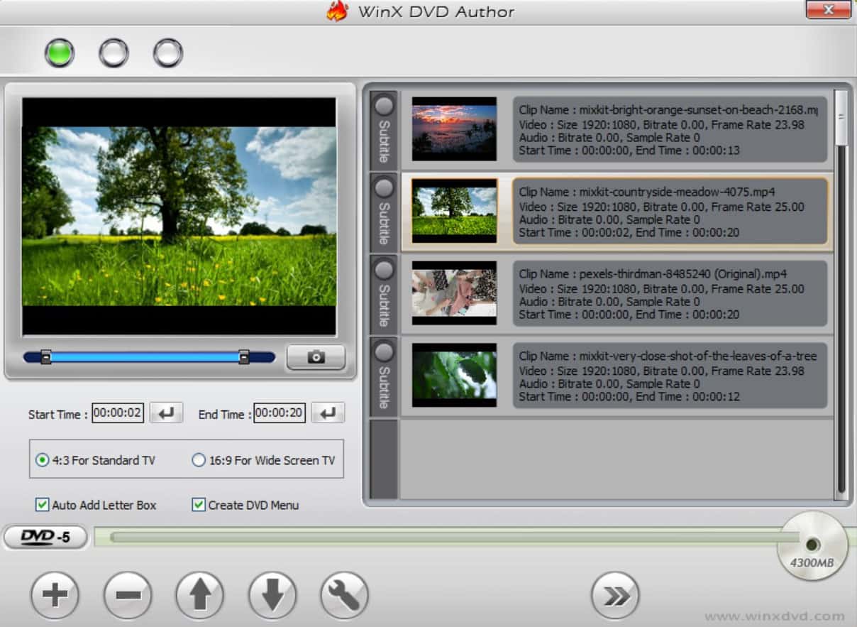Proceed to the next step
Image resolution: width=857 pixels, height=627 pixels.
click(616, 595)
